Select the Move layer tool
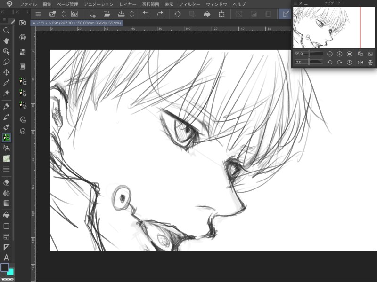This screenshot has width=377, height=282. [6, 72]
